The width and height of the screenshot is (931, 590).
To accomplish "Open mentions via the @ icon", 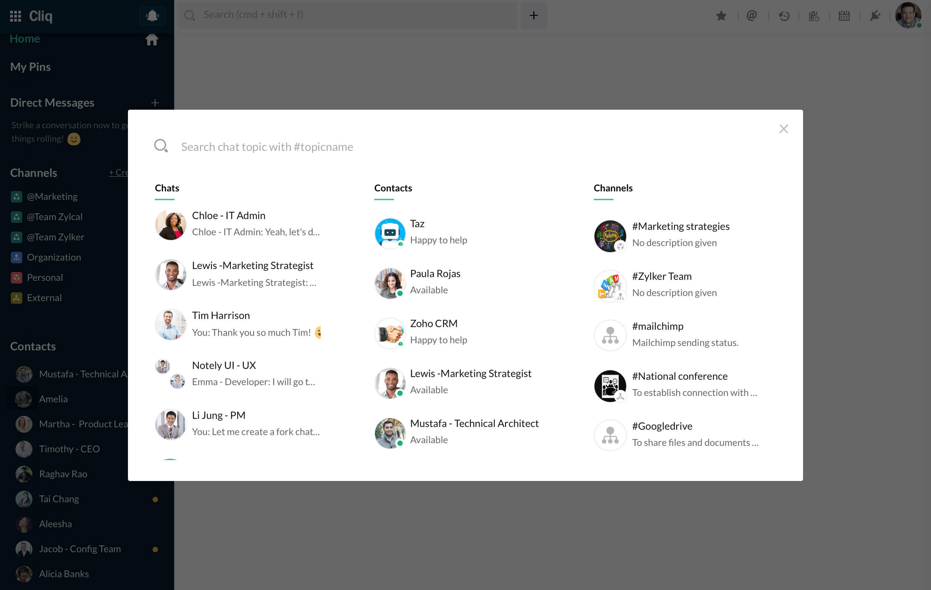I will click(x=751, y=16).
